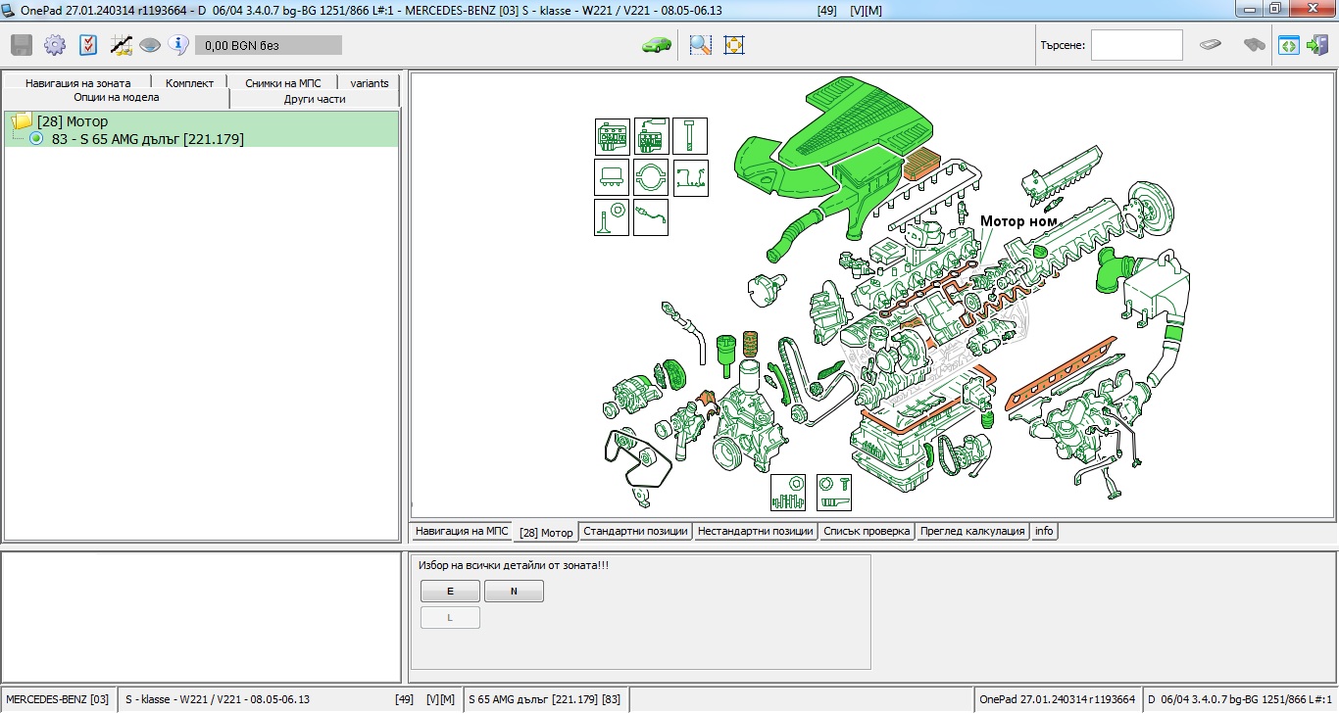
Task: Select the magnifier zoom tool
Action: [x=700, y=45]
